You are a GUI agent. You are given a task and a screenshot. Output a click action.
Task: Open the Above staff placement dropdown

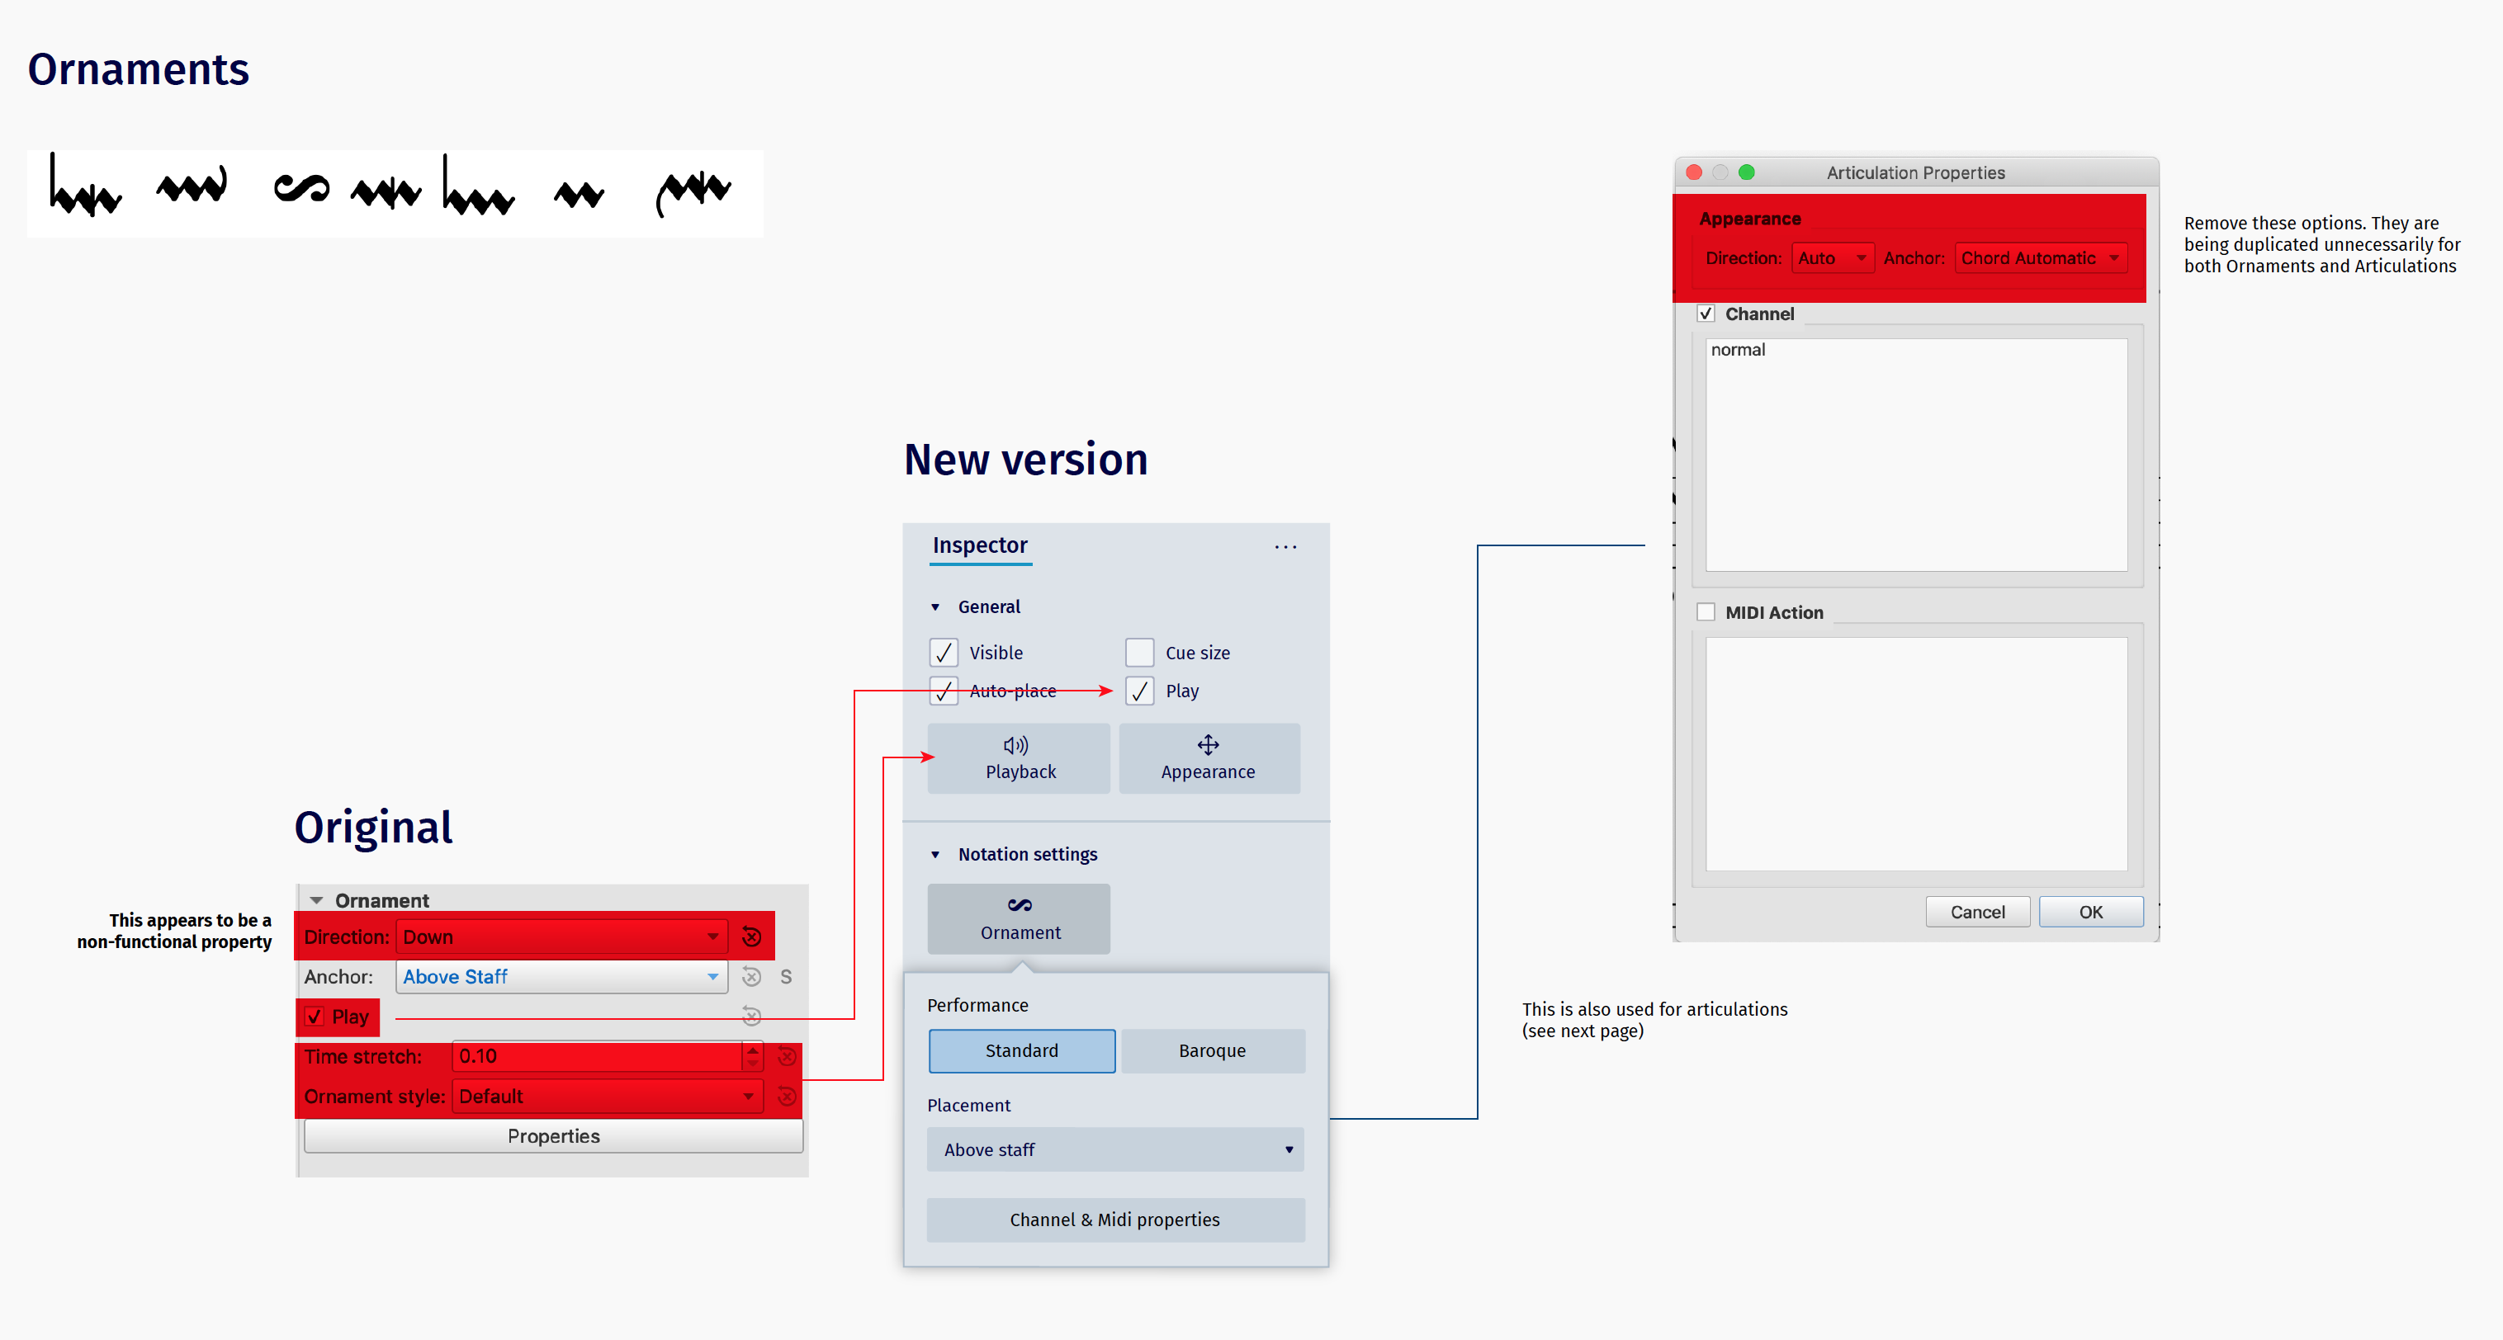[1114, 1149]
